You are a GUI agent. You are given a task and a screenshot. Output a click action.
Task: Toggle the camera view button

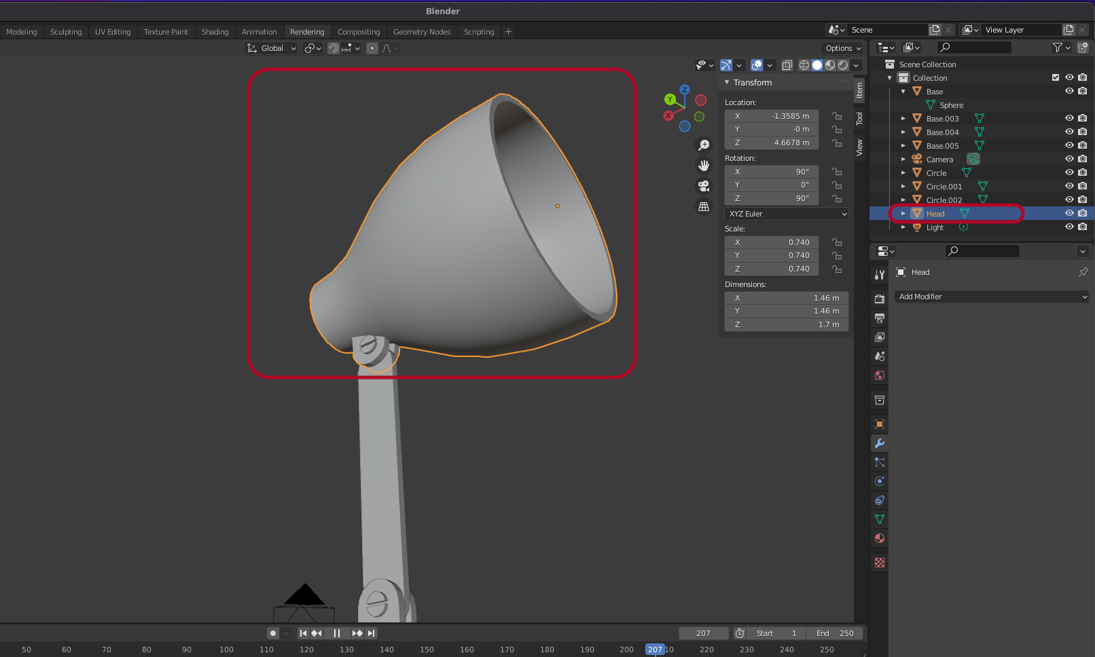704,186
